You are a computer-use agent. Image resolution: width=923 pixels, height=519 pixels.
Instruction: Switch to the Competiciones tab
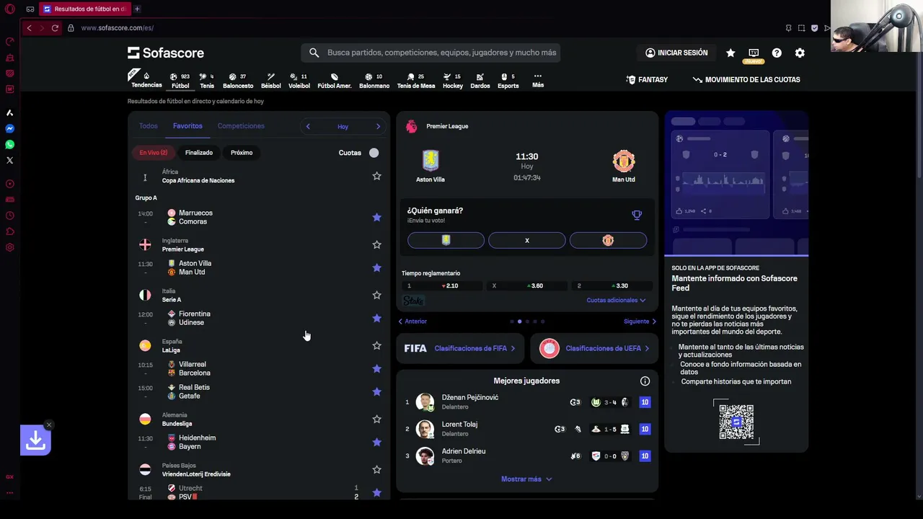[x=241, y=126]
